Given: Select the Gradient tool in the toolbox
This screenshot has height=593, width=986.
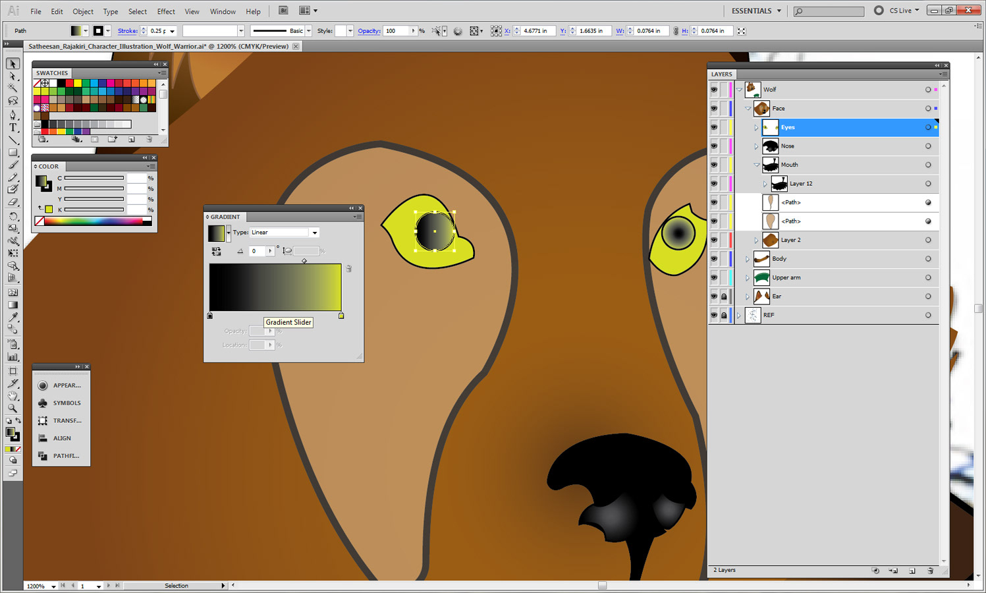Looking at the screenshot, I should click(13, 305).
